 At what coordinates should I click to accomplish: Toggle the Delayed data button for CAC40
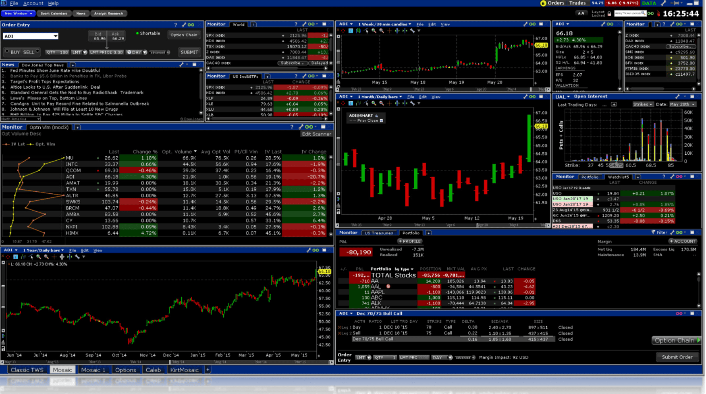[319, 63]
